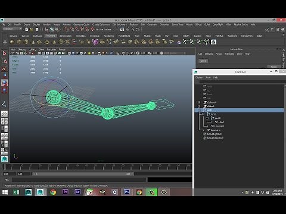Select the arrow Select tool in toolbox
This screenshot has height=214, width=286.
tap(4, 53)
